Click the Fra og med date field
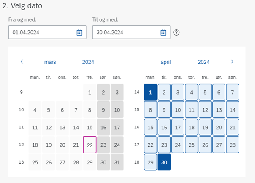 pos(47,32)
